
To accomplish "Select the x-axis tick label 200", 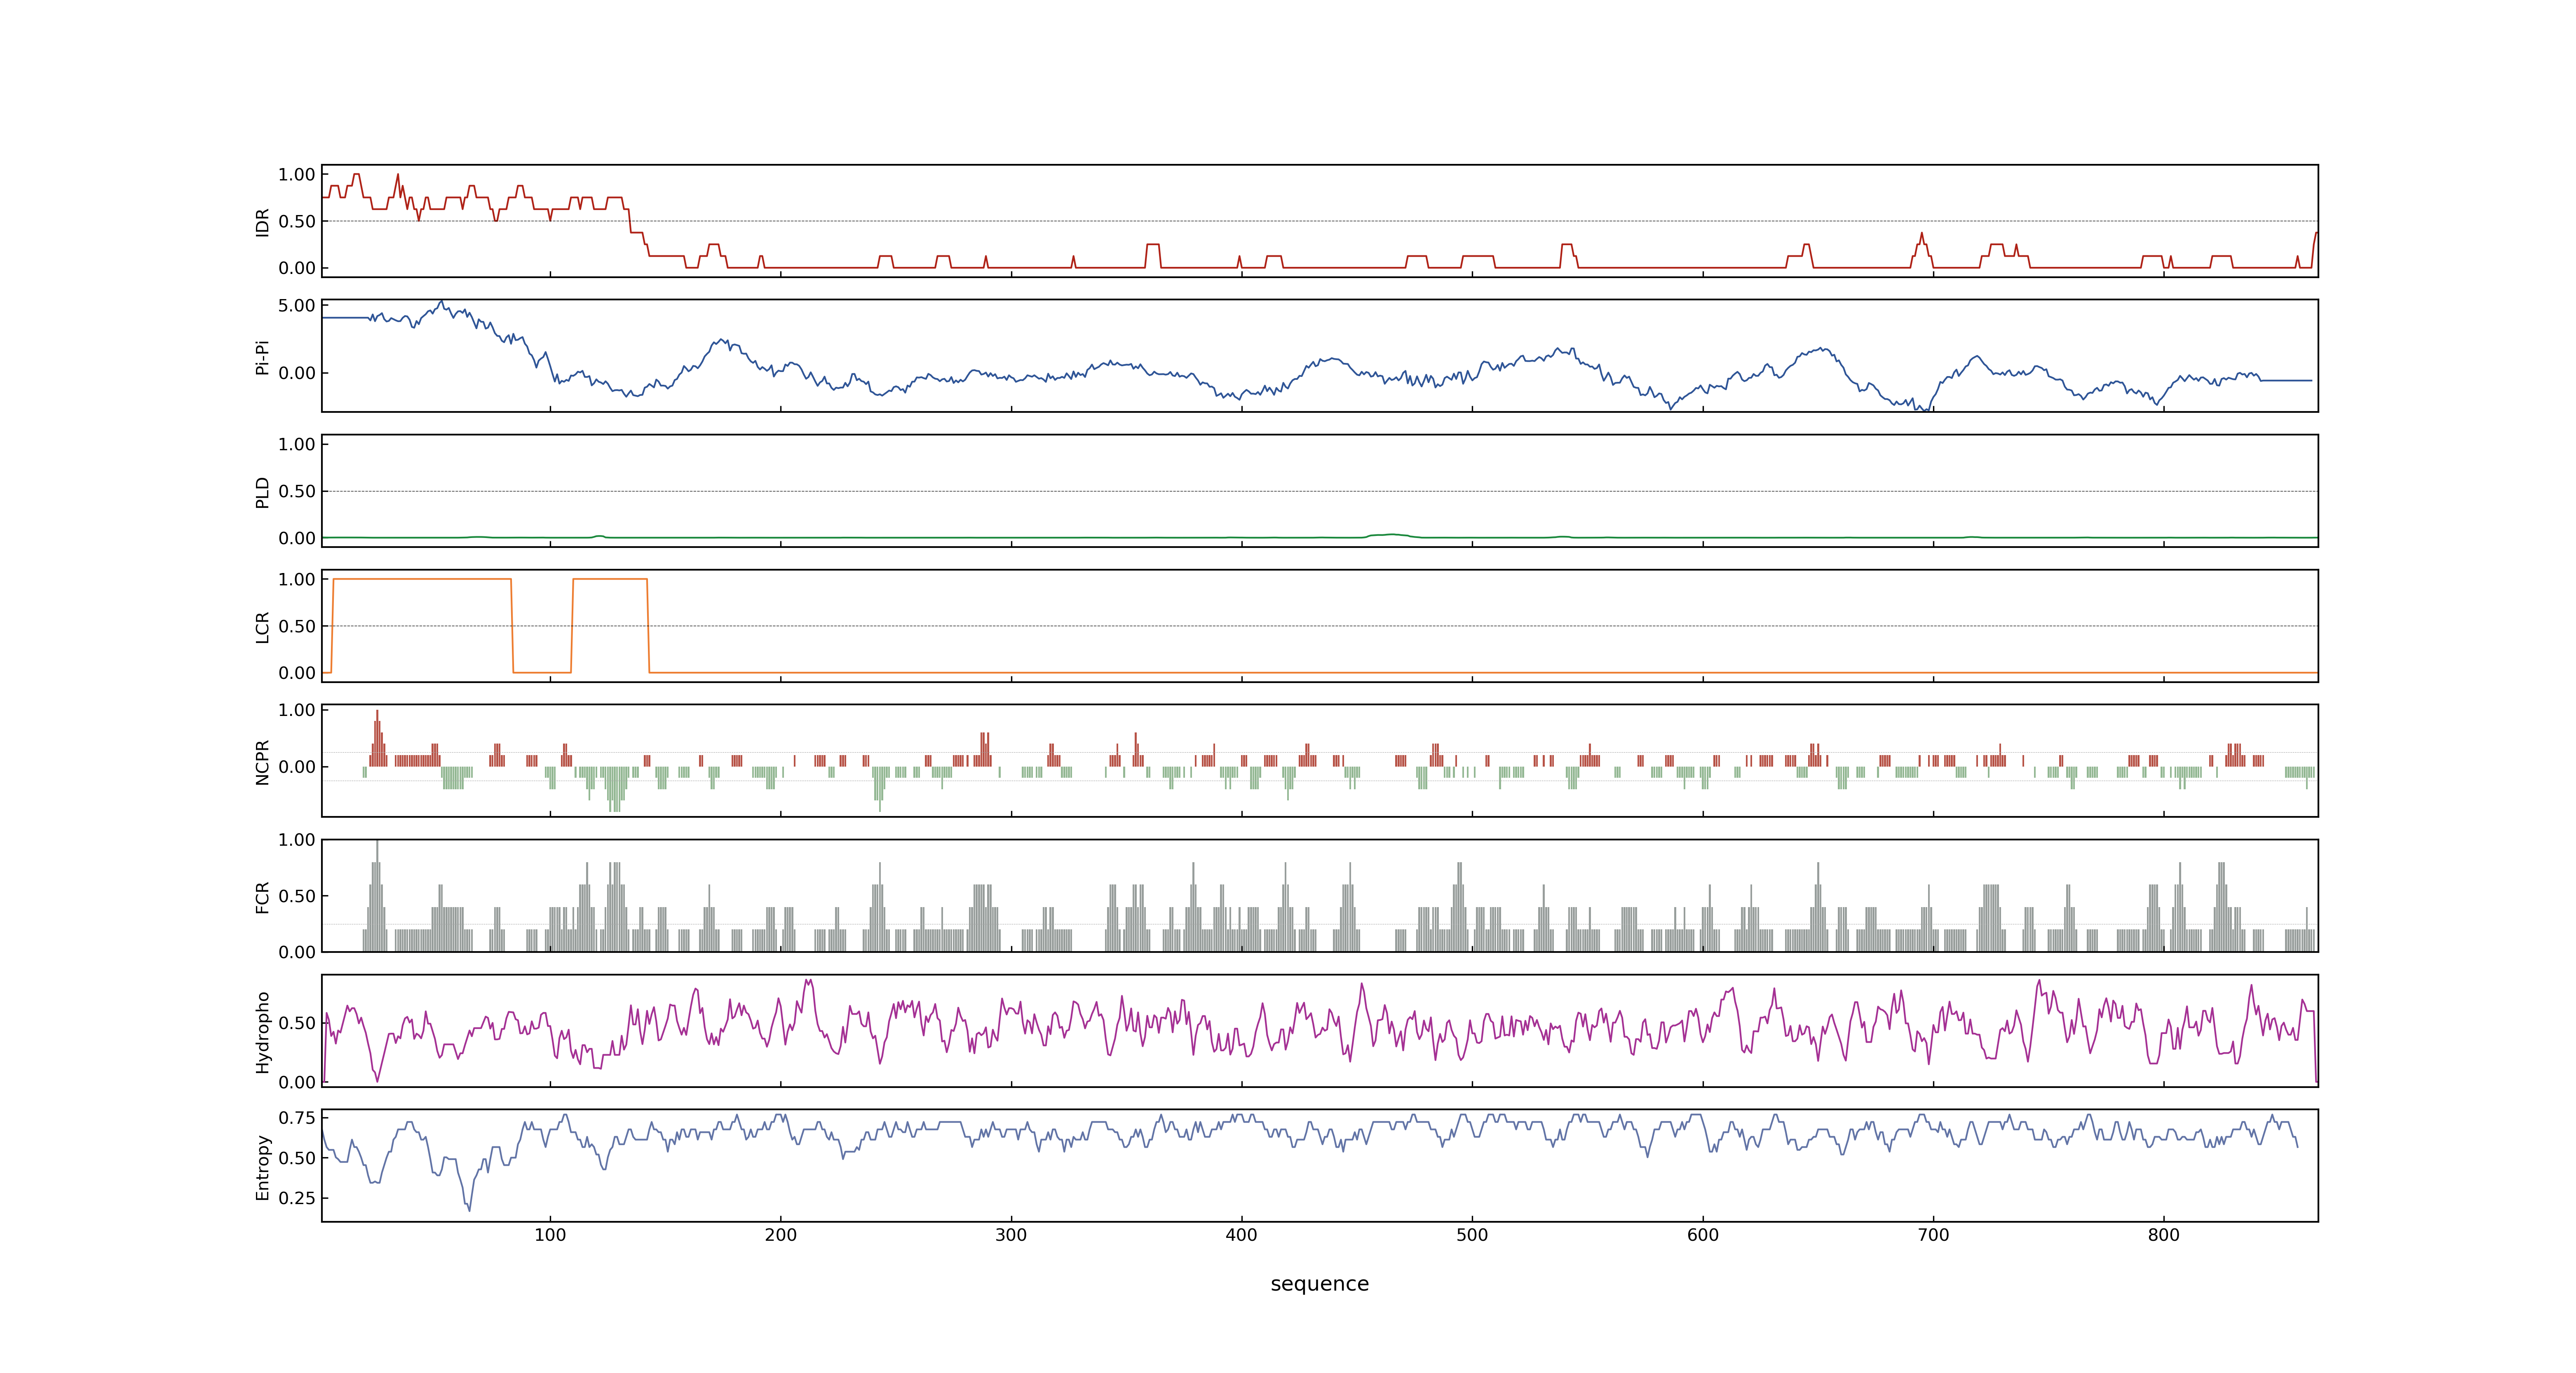I will coord(781,1235).
